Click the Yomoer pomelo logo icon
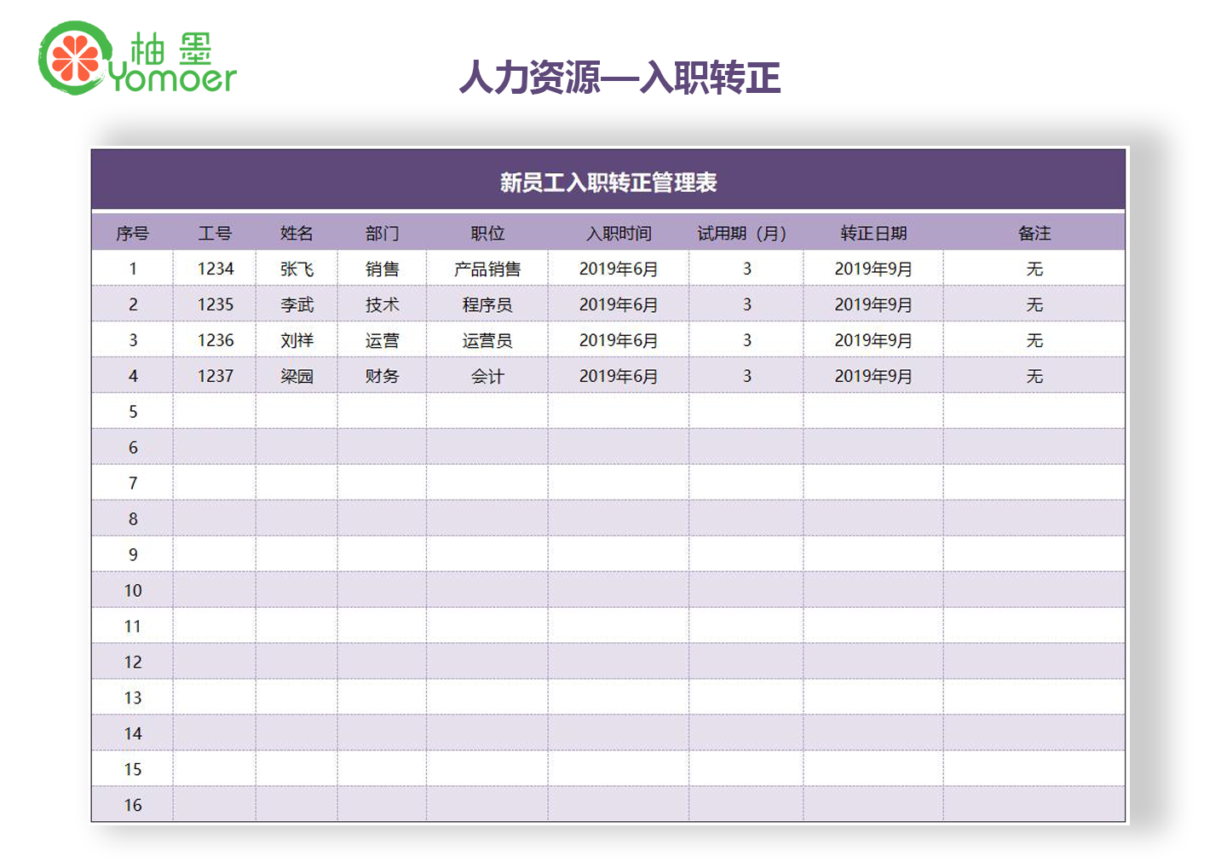Image resolution: width=1227 pixels, height=868 pixels. tap(75, 58)
